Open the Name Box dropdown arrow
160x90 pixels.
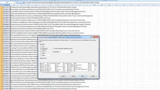coord(15,2)
